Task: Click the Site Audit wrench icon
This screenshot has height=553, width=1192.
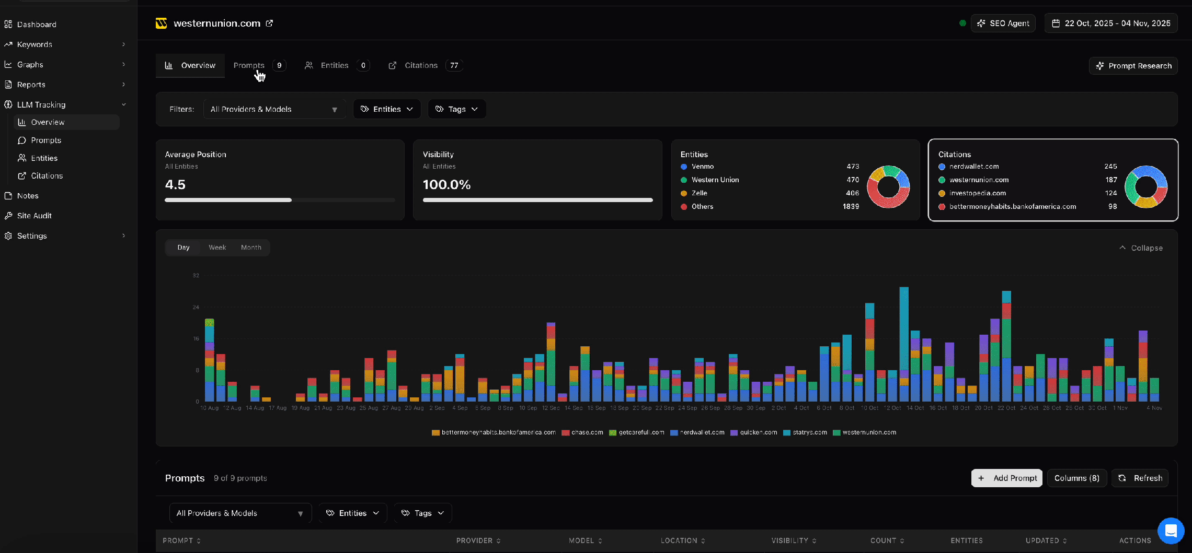Action: (8, 216)
